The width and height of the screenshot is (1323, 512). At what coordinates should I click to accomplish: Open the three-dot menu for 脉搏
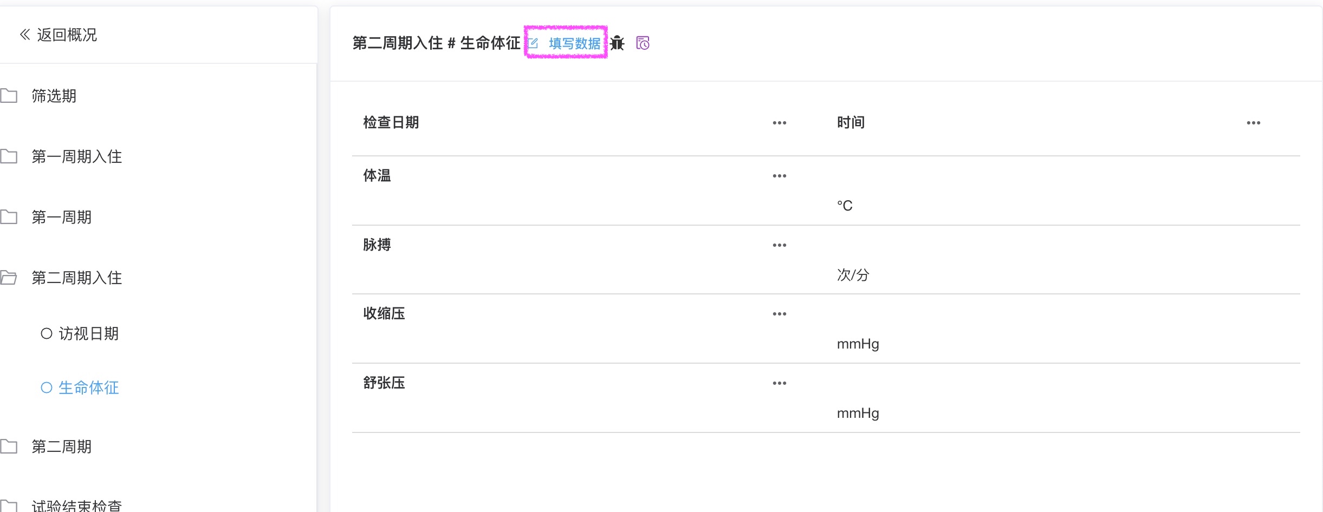(x=779, y=245)
